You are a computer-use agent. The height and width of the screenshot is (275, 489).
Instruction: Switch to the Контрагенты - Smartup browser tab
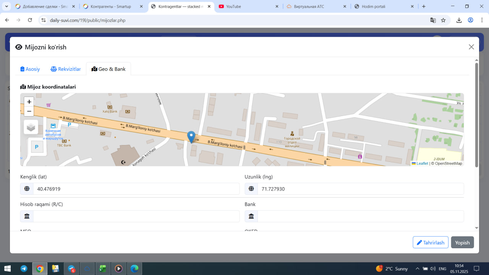[x=113, y=6]
